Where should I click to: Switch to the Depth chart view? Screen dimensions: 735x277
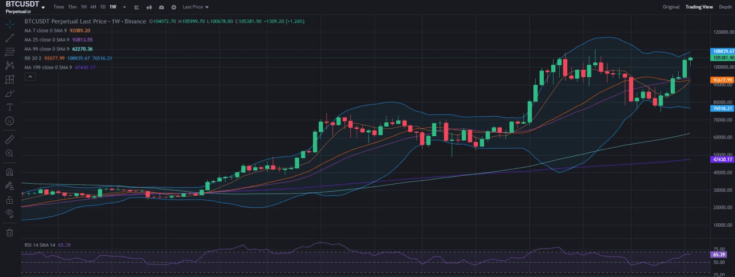[725, 7]
